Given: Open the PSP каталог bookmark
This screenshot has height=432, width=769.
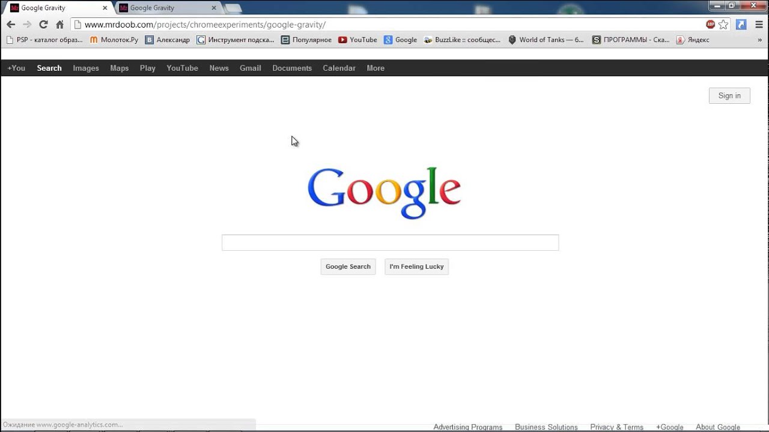Looking at the screenshot, I should (44, 40).
